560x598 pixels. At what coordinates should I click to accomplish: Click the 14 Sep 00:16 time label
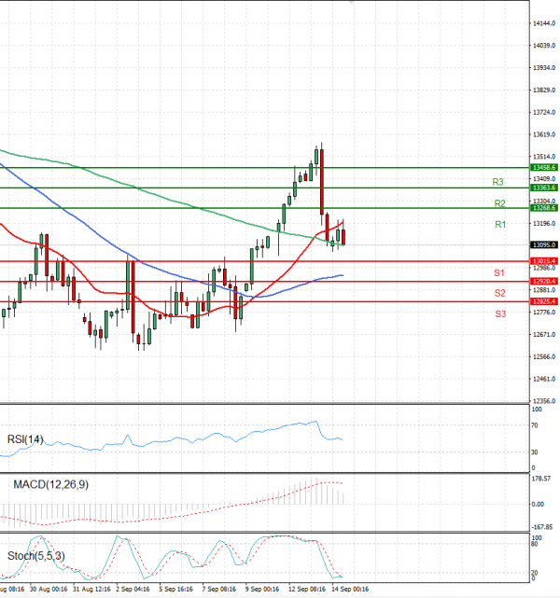[350, 590]
